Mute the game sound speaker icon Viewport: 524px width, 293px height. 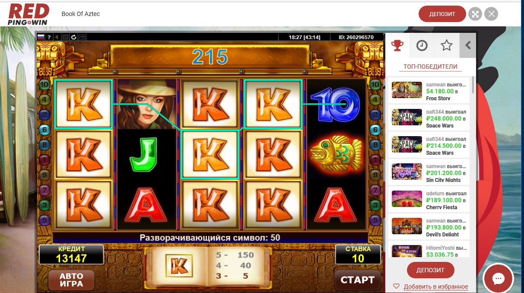coord(57,37)
